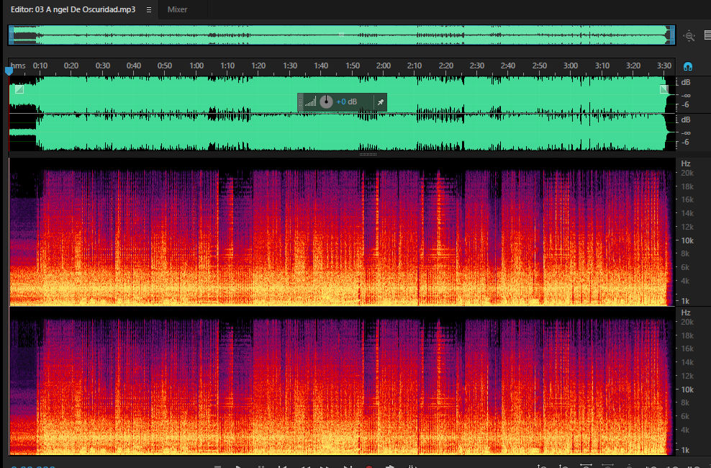Click the bottom spectrogram Hz scale label
This screenshot has width=711, height=468.
(686, 312)
